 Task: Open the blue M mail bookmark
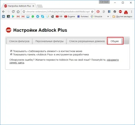28,17
